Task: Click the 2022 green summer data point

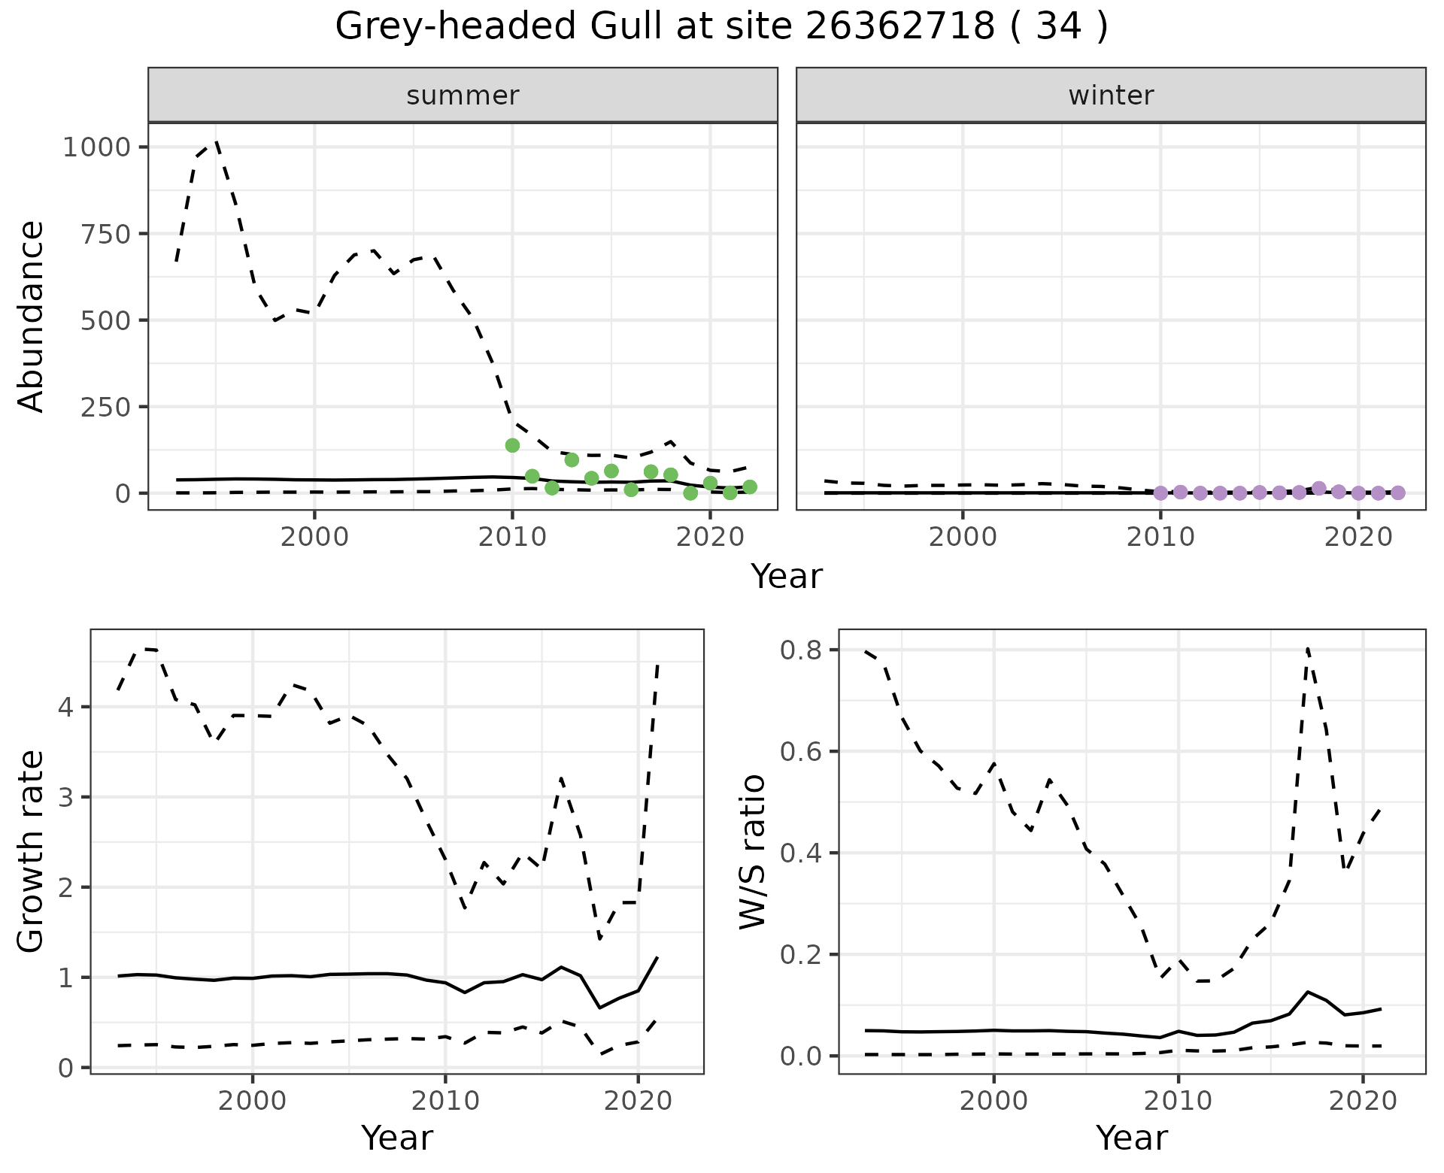Action: coord(750,487)
